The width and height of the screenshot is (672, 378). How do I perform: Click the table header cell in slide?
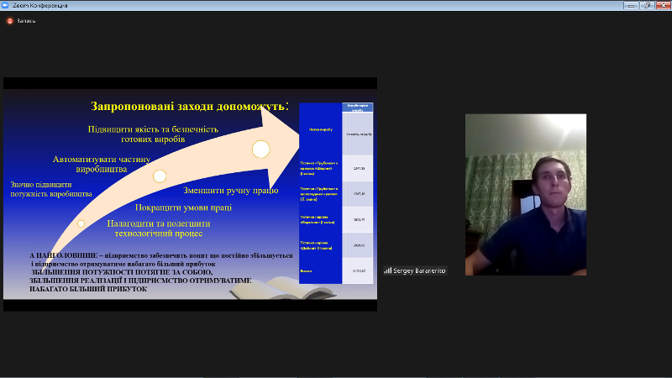point(358,108)
